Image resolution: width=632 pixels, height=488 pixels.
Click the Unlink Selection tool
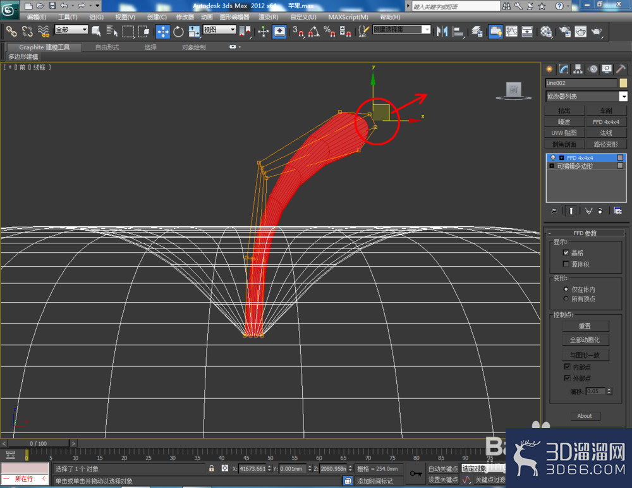click(27, 32)
